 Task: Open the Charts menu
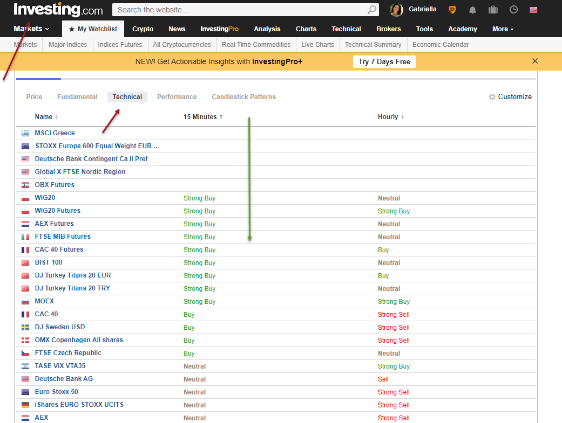point(306,29)
